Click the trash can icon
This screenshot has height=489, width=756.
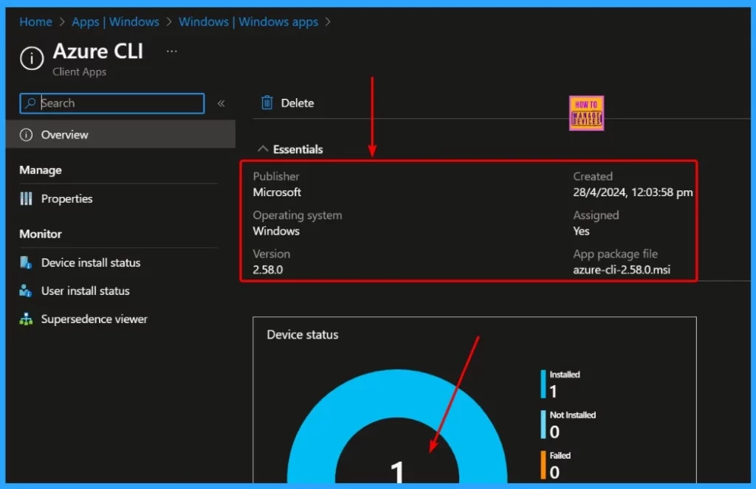pos(267,103)
